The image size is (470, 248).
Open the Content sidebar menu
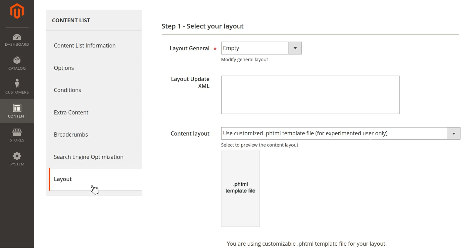point(17,111)
